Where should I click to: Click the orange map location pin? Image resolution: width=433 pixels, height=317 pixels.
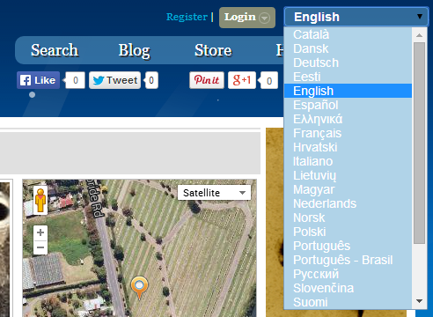point(139,287)
